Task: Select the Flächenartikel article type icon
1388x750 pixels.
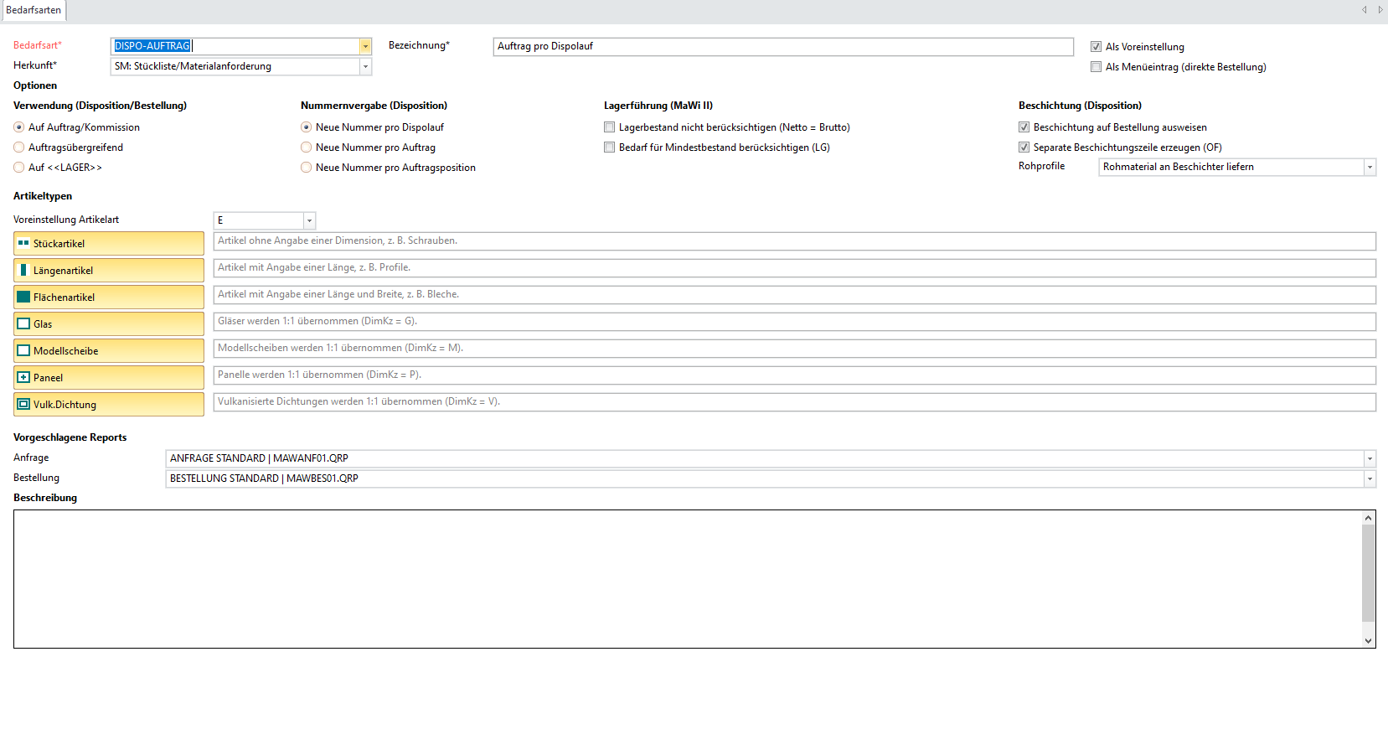Action: (23, 297)
